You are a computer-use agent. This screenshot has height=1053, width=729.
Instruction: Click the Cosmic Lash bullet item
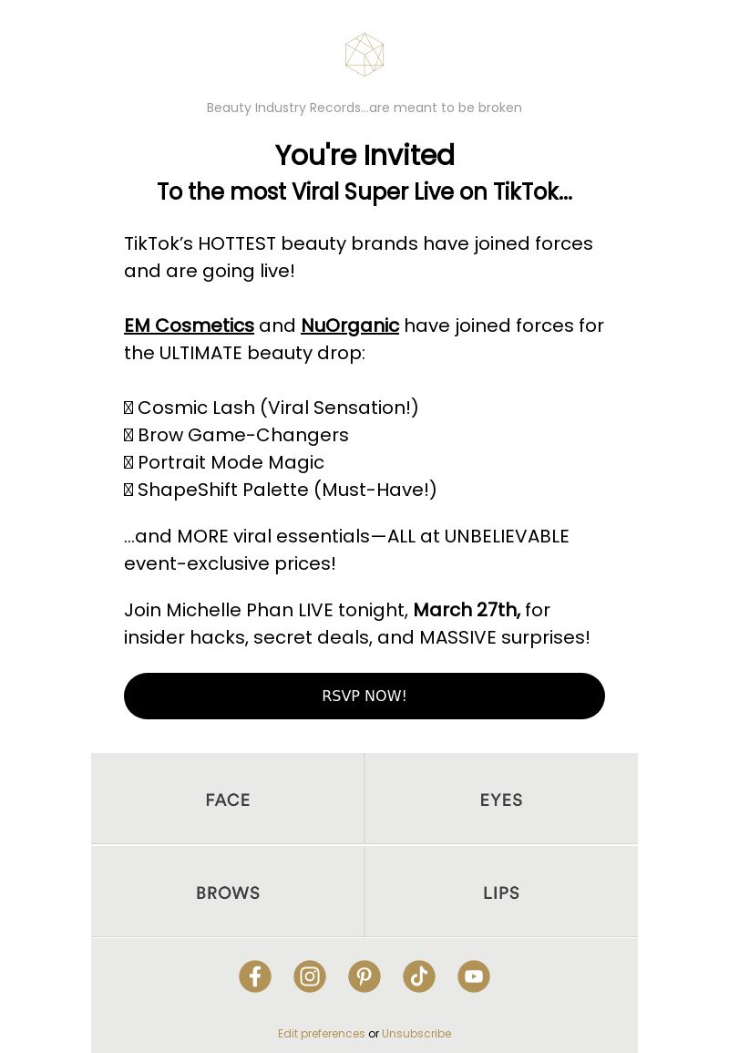coord(272,408)
